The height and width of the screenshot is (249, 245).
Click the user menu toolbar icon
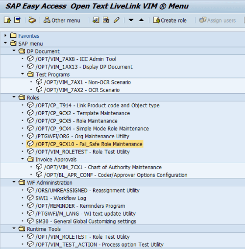coord(7,20)
